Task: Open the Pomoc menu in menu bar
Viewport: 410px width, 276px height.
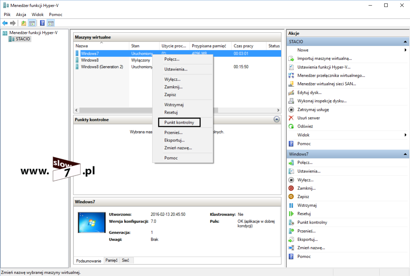Action: coord(56,15)
